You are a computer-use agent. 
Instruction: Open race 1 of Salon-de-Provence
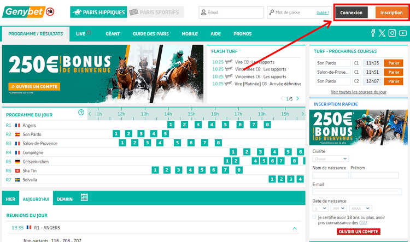pyautogui.click(x=122, y=143)
